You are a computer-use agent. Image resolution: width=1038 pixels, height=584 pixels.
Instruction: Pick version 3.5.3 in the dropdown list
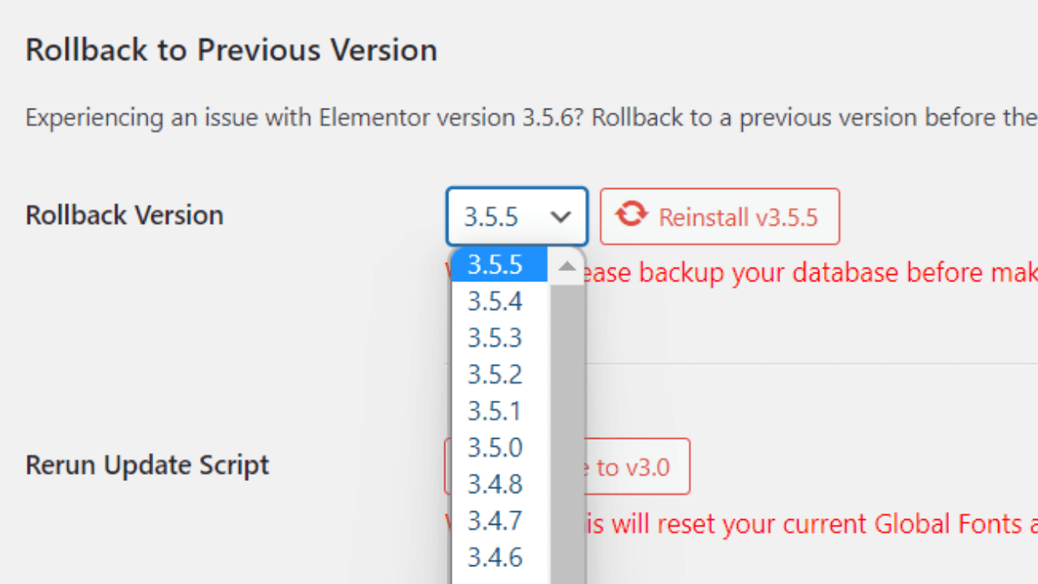point(495,338)
